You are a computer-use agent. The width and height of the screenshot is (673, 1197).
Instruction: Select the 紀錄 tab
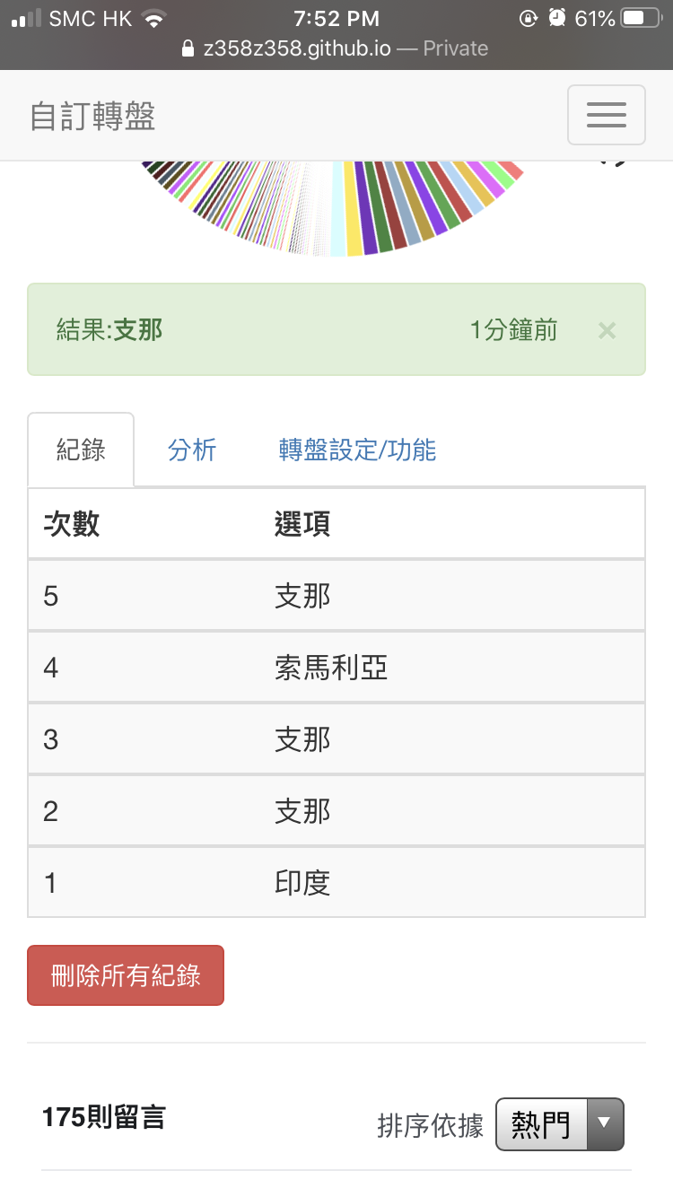click(x=81, y=450)
